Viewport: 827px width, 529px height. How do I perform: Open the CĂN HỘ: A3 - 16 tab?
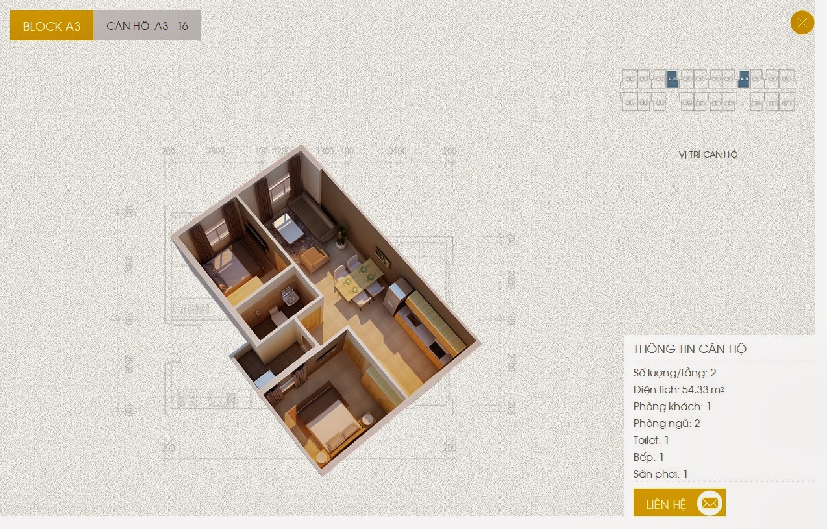[147, 26]
